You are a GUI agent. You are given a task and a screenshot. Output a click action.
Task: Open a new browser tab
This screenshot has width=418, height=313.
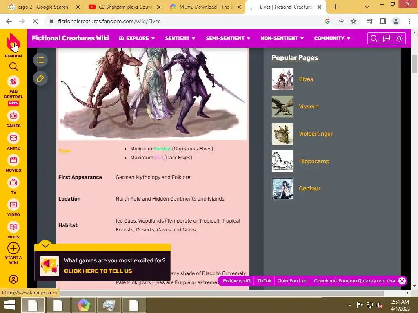(335, 7)
